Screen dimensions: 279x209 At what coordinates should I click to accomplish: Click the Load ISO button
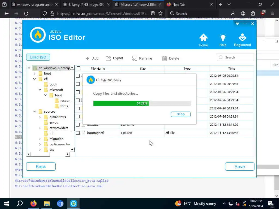click(x=38, y=57)
